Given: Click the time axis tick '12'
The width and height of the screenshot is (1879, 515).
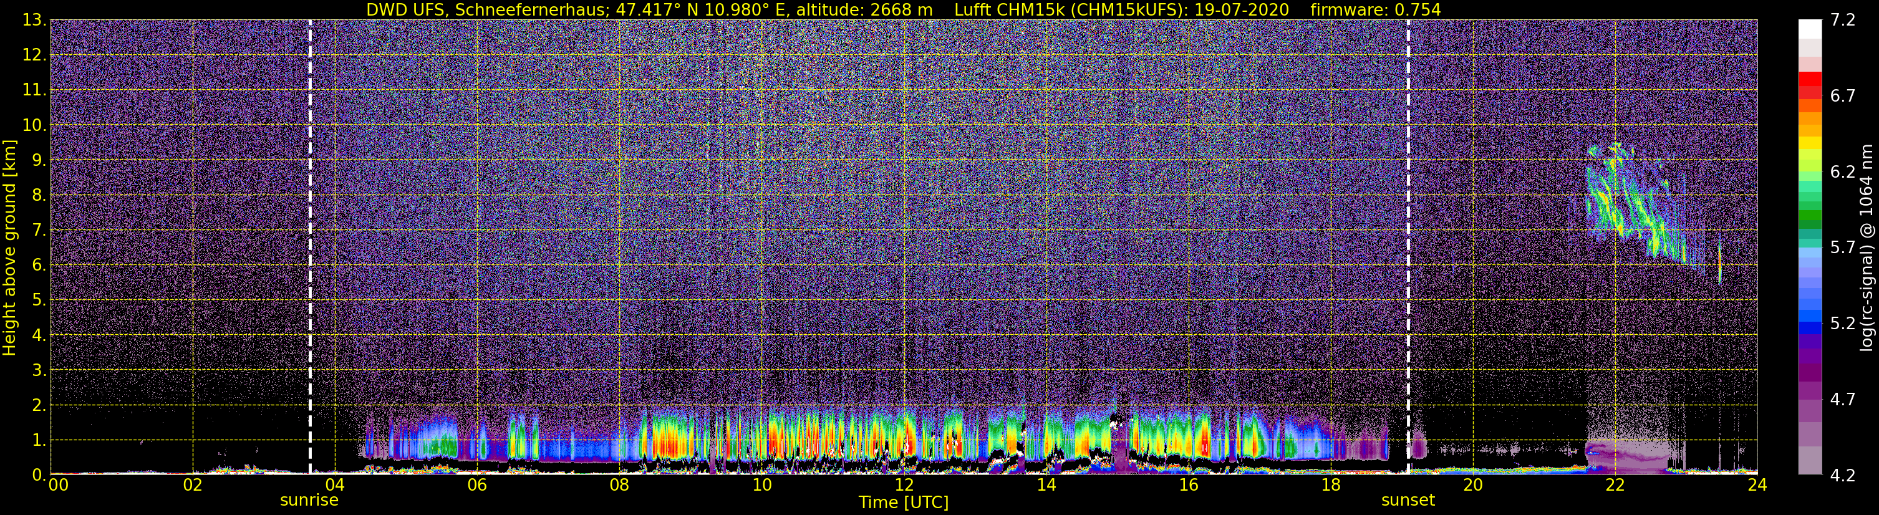Looking at the screenshot, I should (x=904, y=485).
